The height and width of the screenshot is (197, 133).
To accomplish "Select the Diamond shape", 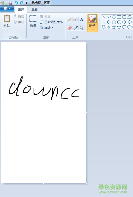I will pos(109,22).
